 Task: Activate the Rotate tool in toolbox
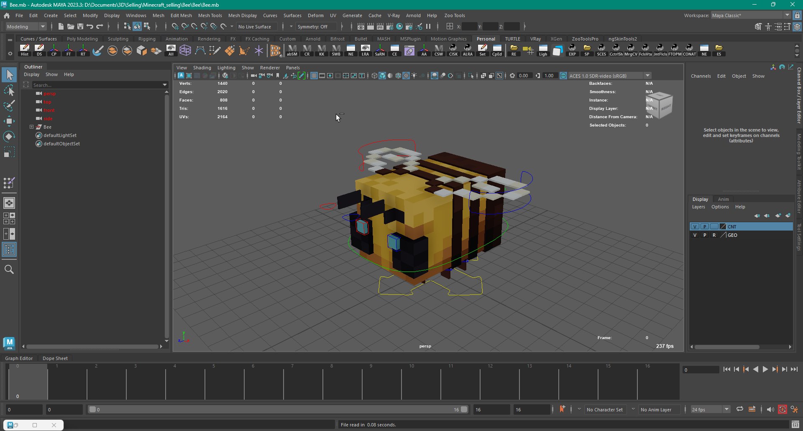[9, 137]
